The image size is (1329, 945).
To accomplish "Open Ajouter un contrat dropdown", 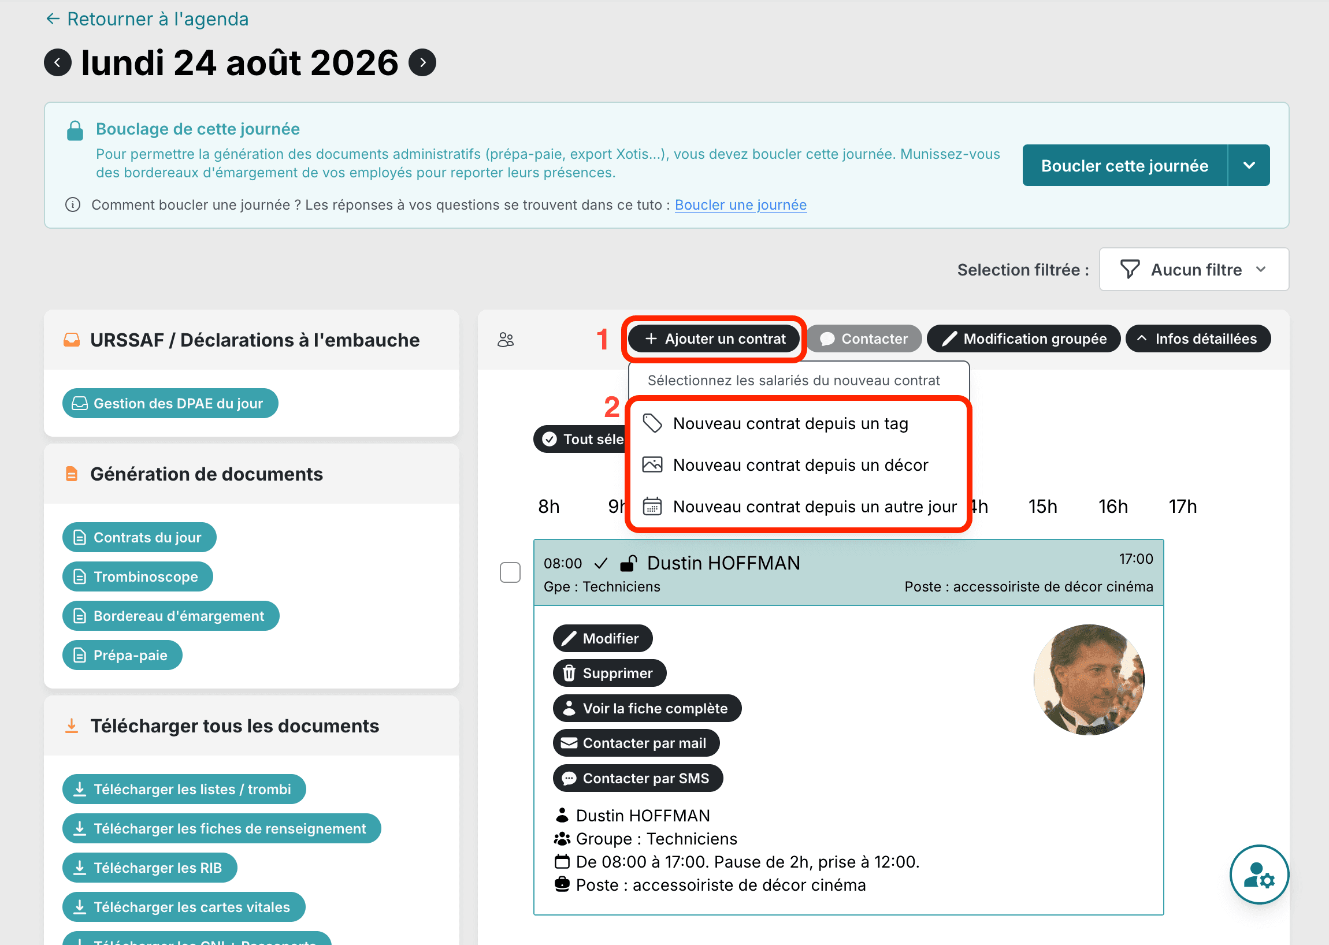I will pyautogui.click(x=714, y=338).
